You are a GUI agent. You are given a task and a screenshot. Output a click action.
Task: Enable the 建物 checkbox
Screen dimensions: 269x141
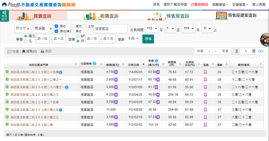pos(72,26)
